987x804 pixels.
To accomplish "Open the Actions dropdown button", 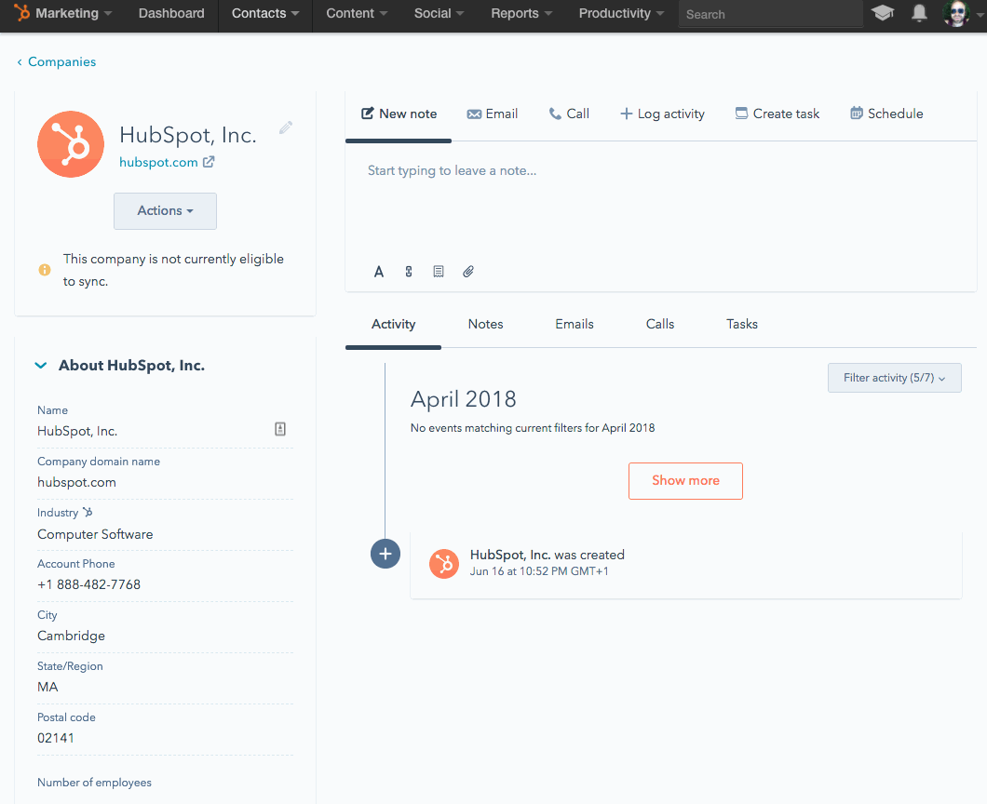I will click(165, 211).
